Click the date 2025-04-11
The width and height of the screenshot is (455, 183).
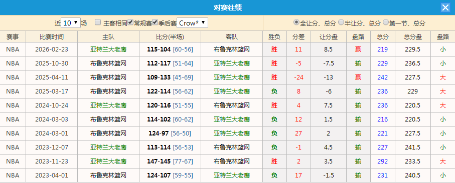click(x=52, y=77)
